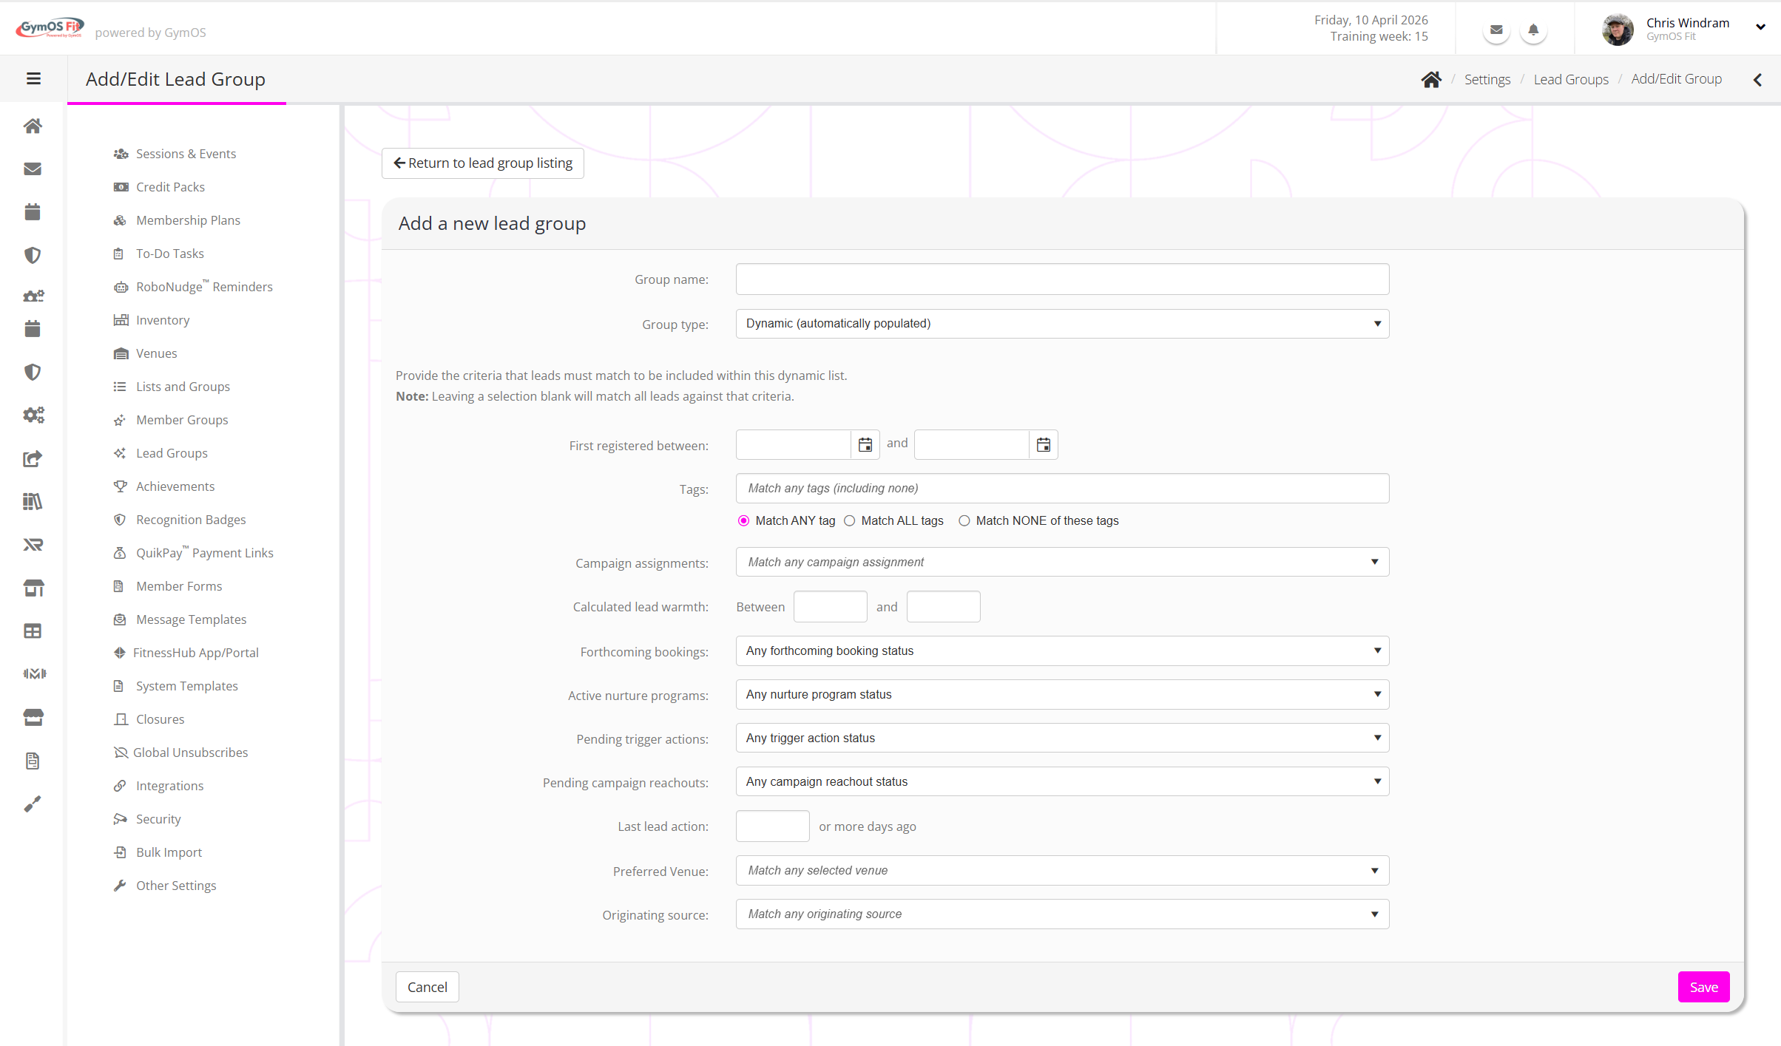Viewport: 1781px width, 1046px height.
Task: Expand the Forthcoming bookings dropdown
Action: 1062,651
